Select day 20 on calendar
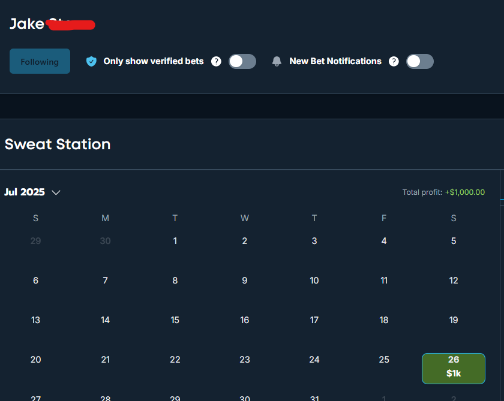 (35, 359)
